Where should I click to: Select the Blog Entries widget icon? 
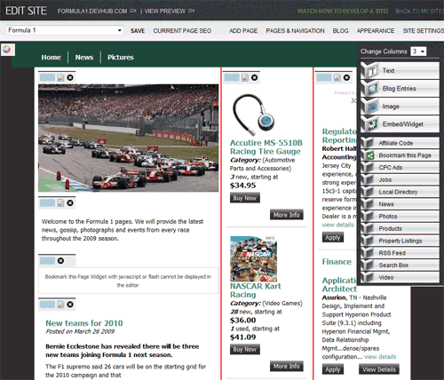pyautogui.click(x=370, y=88)
